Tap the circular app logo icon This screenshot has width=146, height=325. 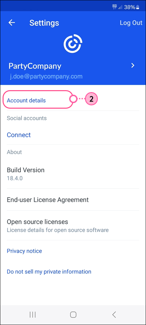coord(73,43)
